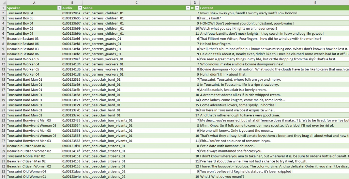Select 'not an ounce of romance' cell
The height and width of the screenshot is (179, 349).
point(274,141)
